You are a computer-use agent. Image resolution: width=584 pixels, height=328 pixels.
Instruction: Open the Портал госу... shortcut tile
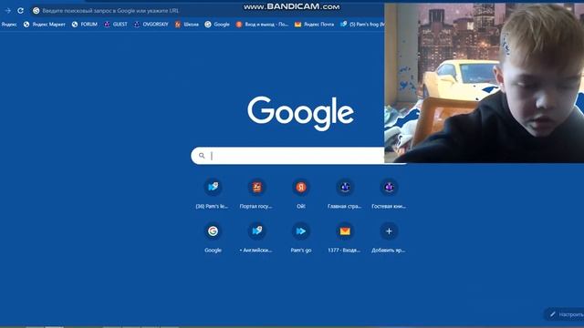pyautogui.click(x=256, y=194)
